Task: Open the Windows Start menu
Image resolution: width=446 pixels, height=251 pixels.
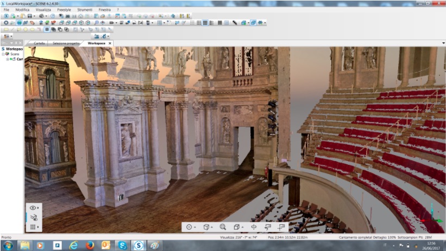Action: pos(9,246)
